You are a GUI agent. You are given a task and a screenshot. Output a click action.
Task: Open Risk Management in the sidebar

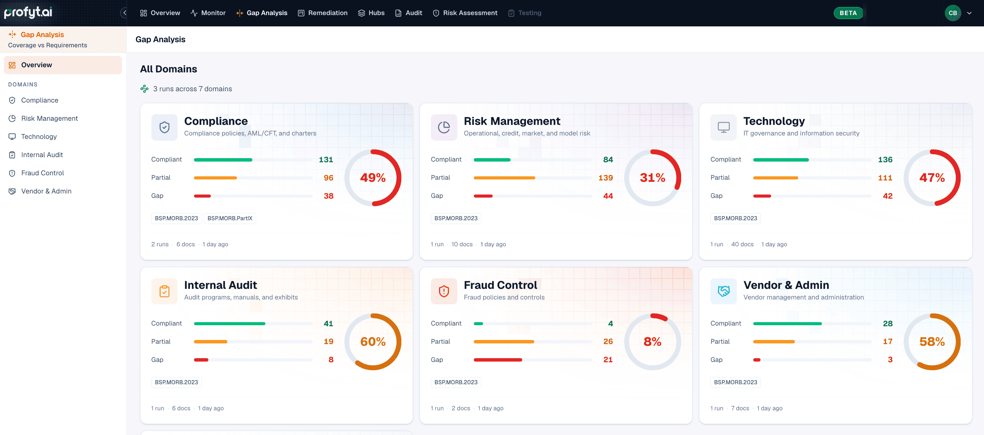62,118
